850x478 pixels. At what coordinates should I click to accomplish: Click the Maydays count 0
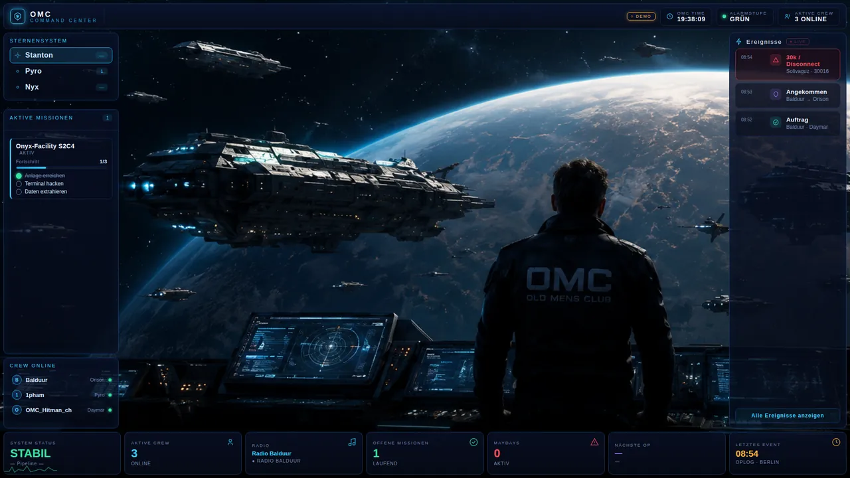pyautogui.click(x=497, y=453)
